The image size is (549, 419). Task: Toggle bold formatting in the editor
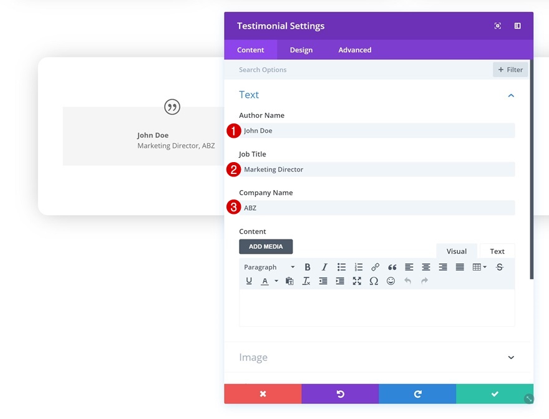[308, 267]
